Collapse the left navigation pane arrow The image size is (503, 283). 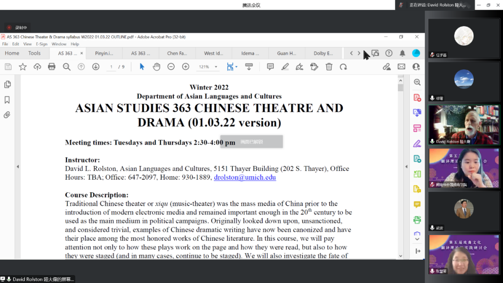pos(18,167)
